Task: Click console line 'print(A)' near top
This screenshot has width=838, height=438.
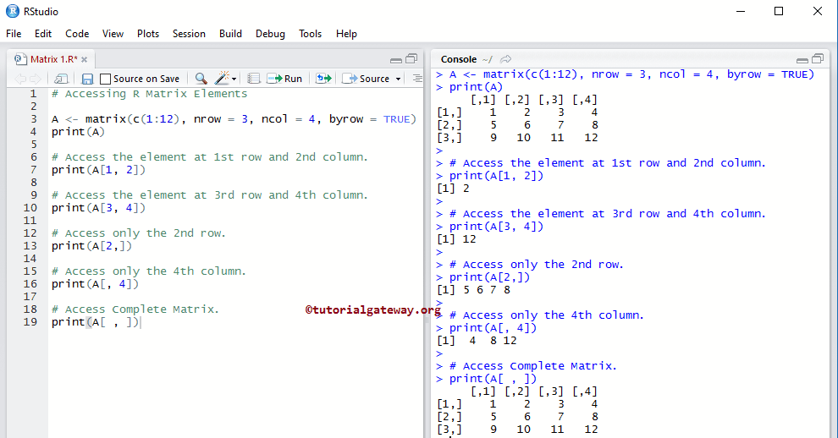Action: coord(476,87)
